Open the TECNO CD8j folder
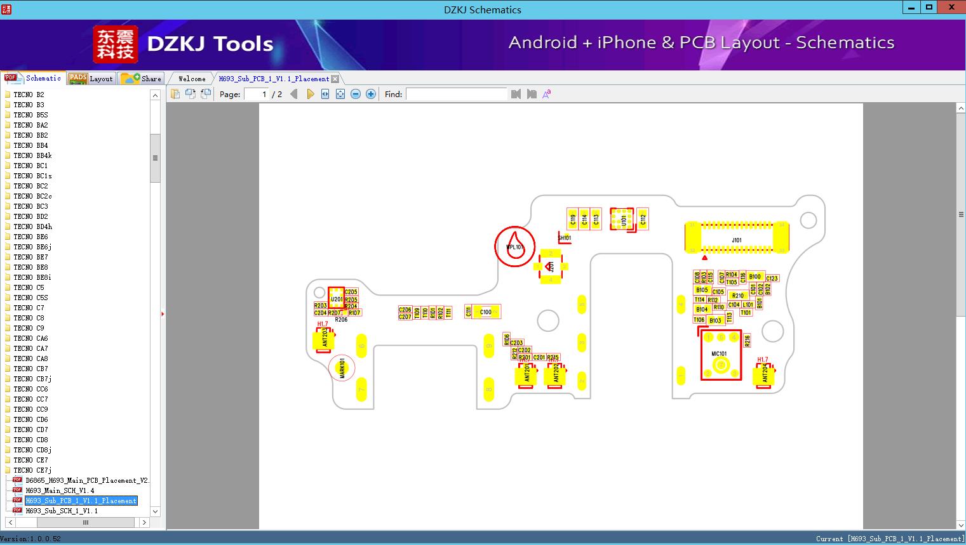Screen dimensions: 966x545 click(x=32, y=450)
